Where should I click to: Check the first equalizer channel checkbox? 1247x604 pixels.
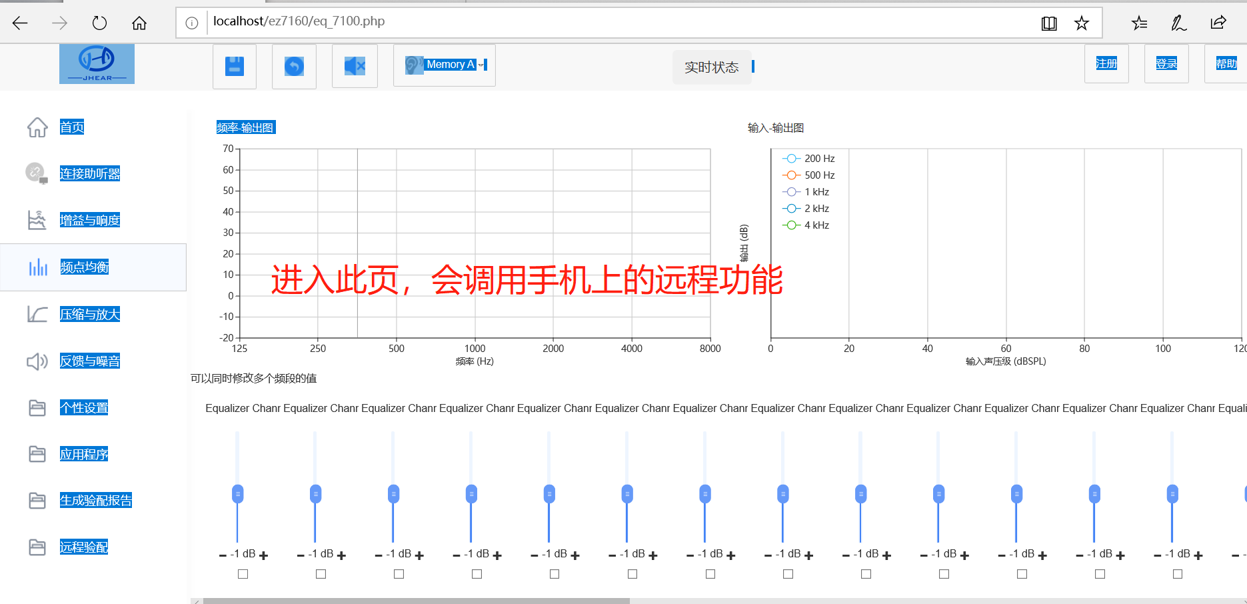tap(243, 574)
